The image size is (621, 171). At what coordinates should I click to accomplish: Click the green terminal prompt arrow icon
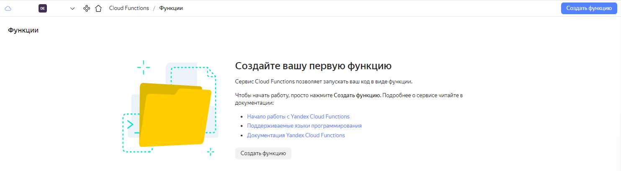[x=130, y=124]
